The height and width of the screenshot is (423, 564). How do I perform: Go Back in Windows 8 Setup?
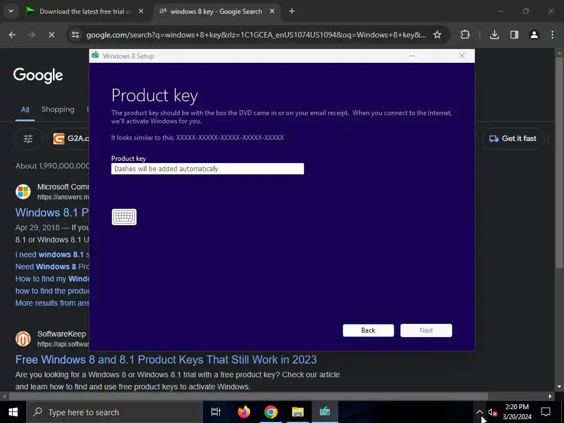[368, 330]
